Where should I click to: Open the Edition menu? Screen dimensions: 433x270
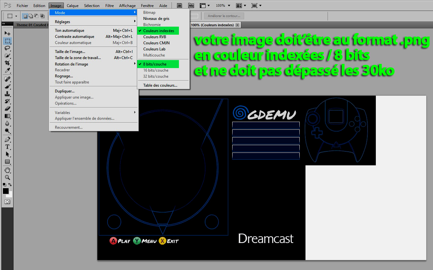(39, 6)
